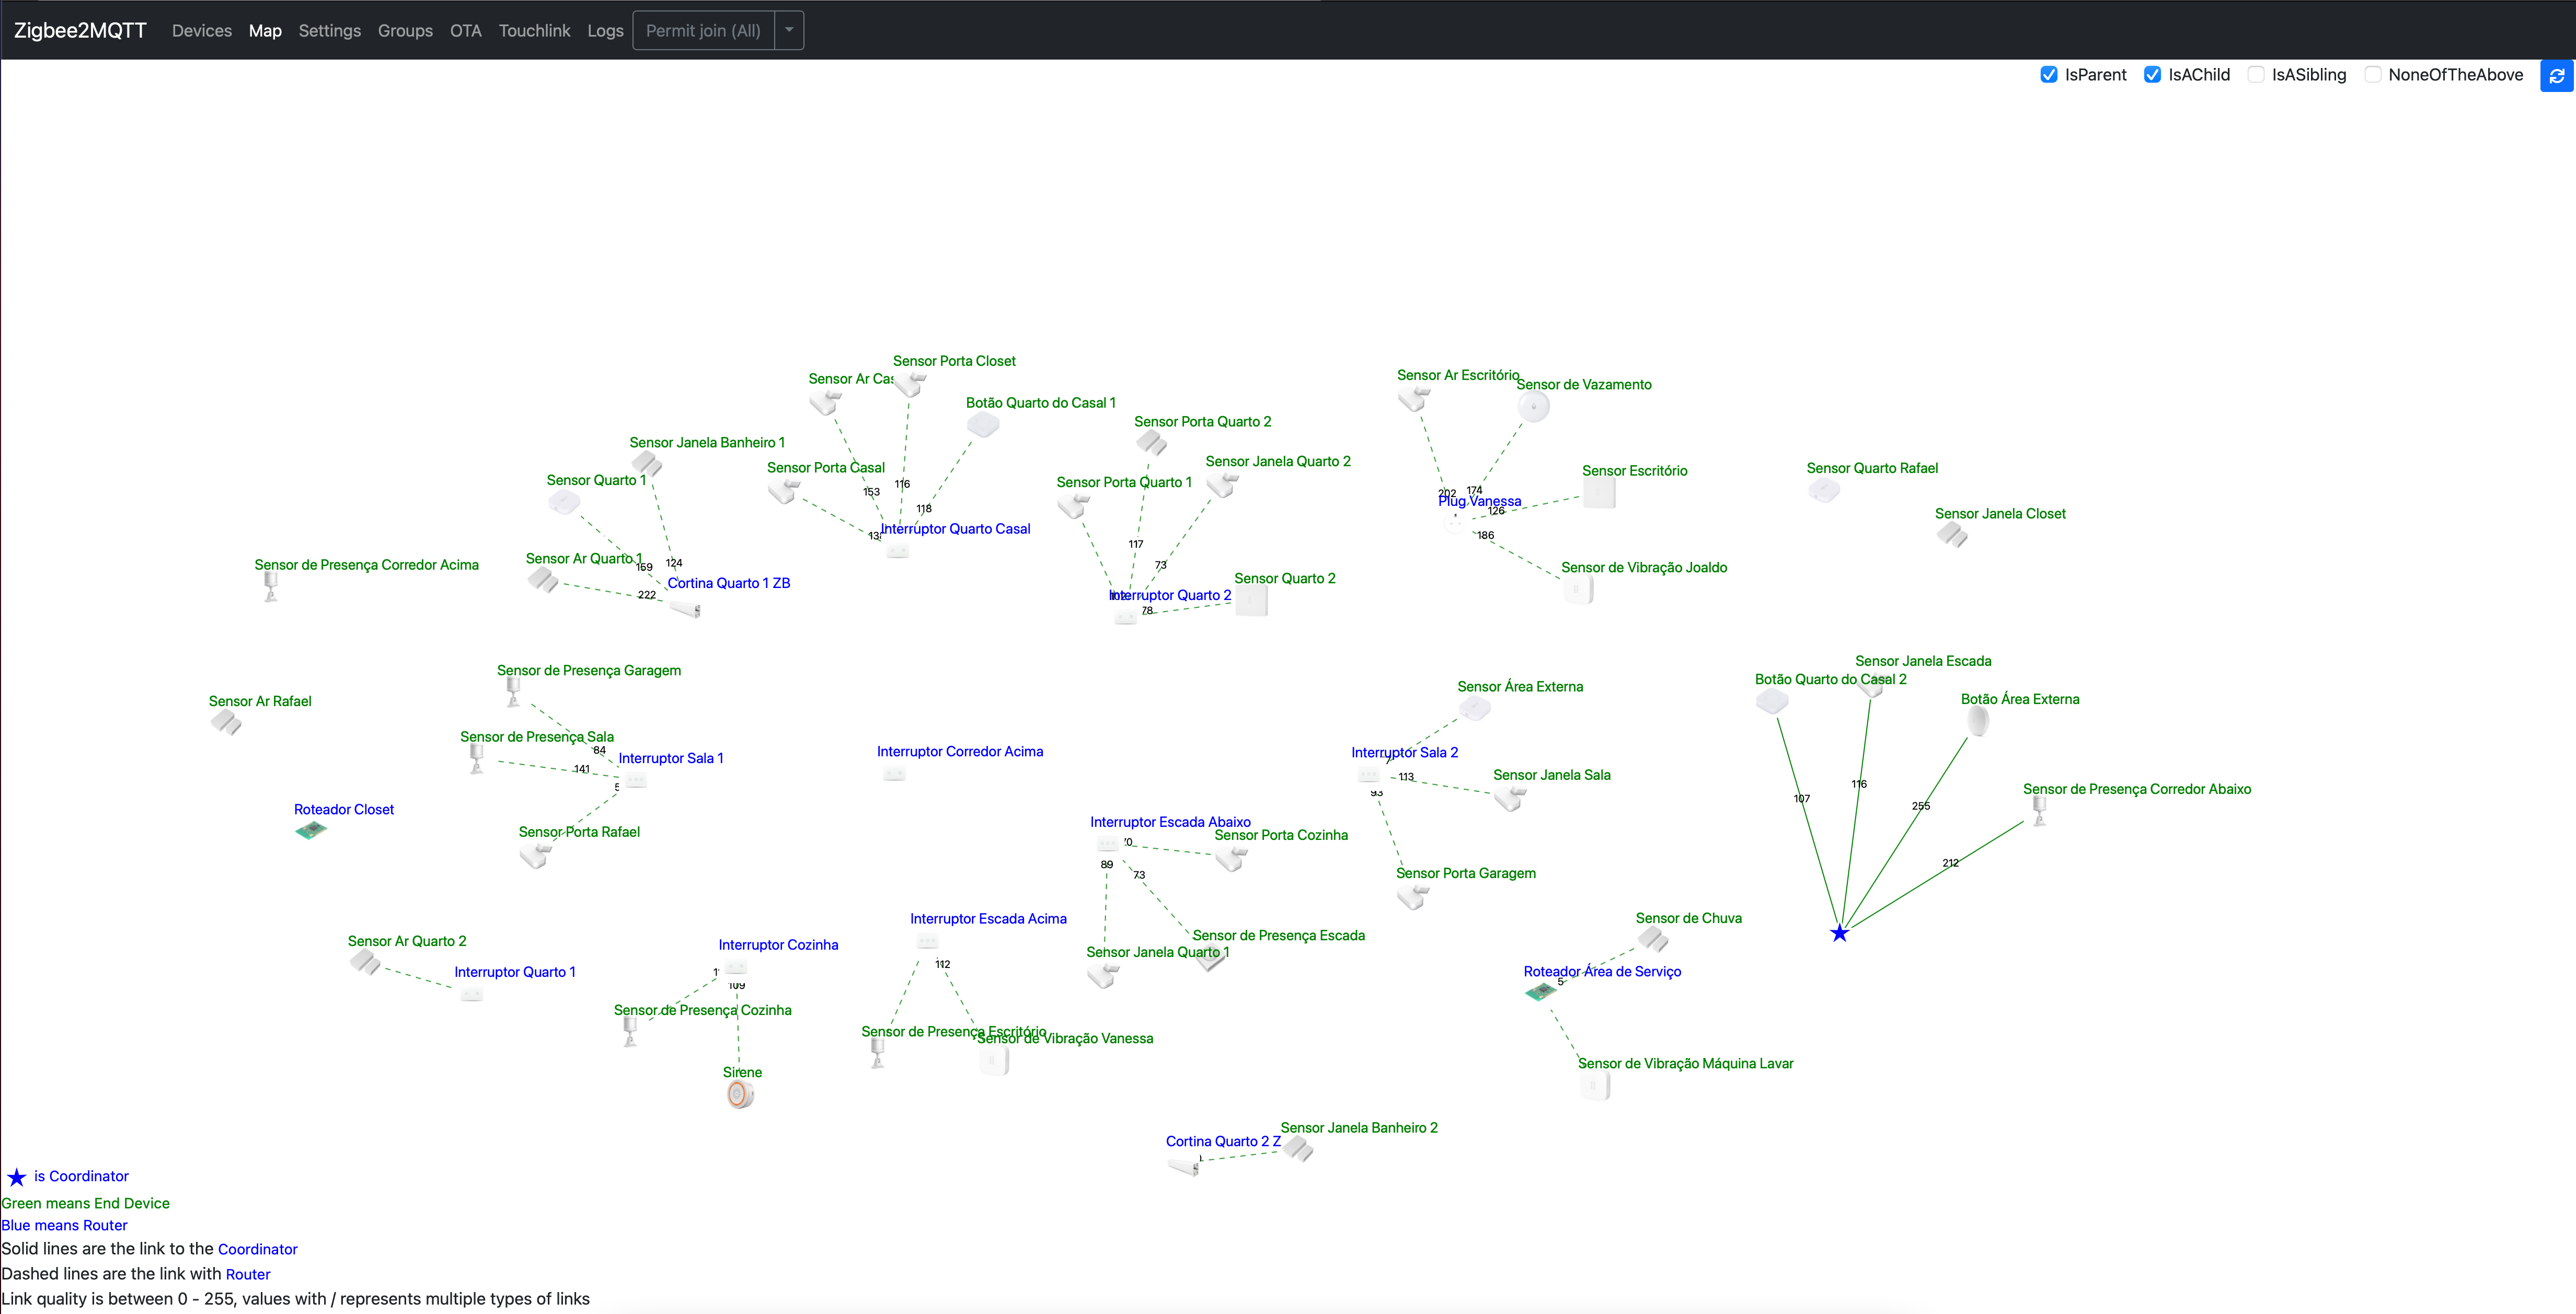Disable the IsParent filter checkbox

pos(2050,74)
